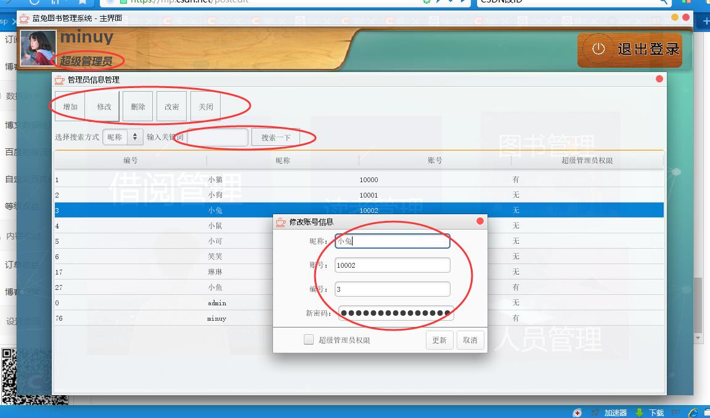Image resolution: width=710 pixels, height=418 pixels.
Task: Select the row for 小狗
Action: [x=359, y=195]
